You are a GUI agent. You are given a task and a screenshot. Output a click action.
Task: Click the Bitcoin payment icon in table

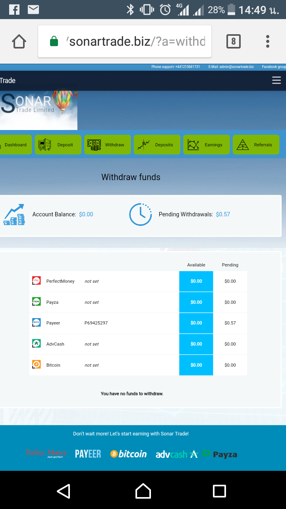tap(37, 365)
